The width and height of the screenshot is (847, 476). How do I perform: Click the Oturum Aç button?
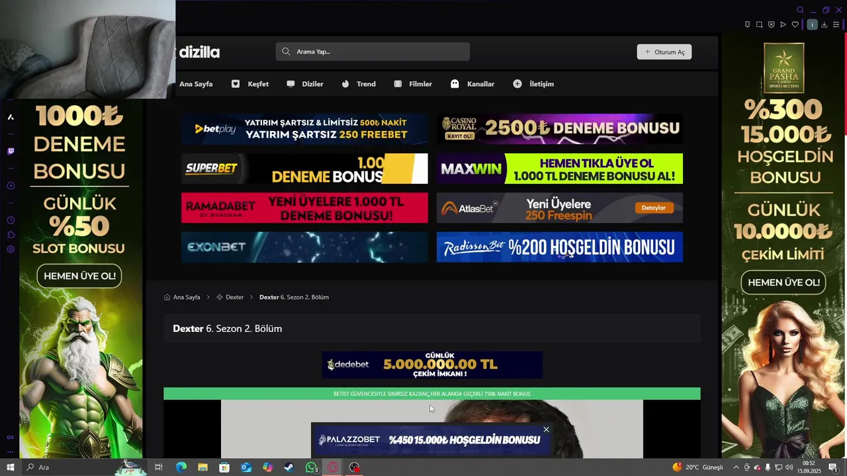coord(664,52)
